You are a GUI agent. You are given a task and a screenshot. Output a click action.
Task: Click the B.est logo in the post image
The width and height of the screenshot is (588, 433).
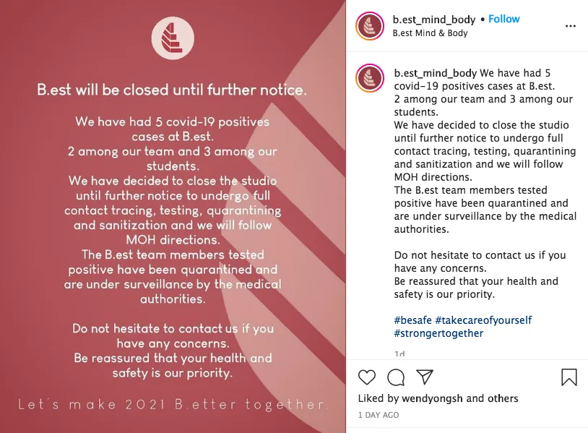tap(173, 38)
